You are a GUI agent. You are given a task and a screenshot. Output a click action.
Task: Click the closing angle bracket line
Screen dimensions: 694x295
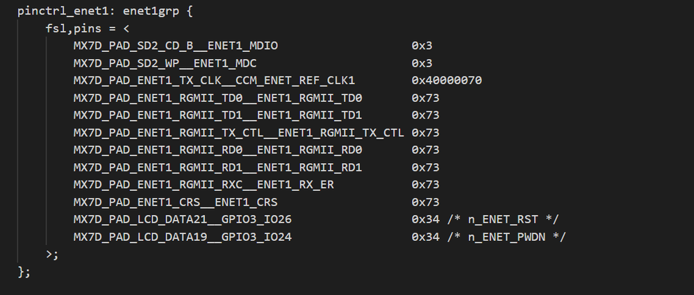52,254
